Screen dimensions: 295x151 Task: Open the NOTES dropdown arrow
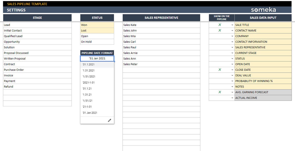click(232, 86)
